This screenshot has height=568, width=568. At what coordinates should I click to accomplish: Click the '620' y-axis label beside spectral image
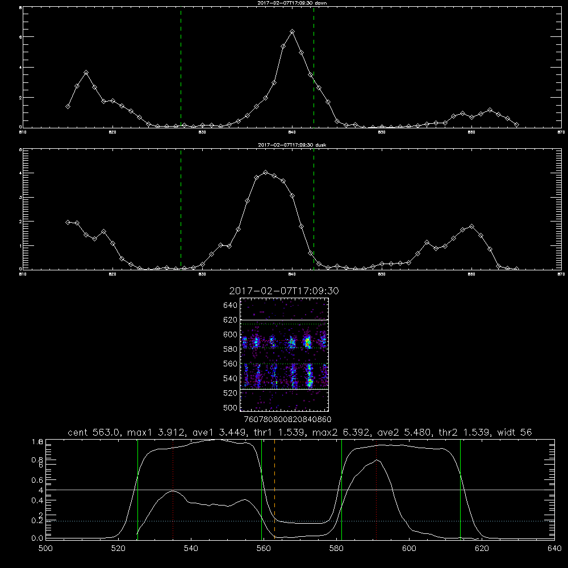click(x=231, y=320)
